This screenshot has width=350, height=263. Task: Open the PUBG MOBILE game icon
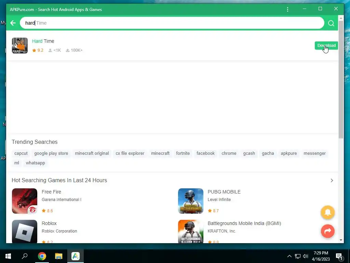pos(191,201)
